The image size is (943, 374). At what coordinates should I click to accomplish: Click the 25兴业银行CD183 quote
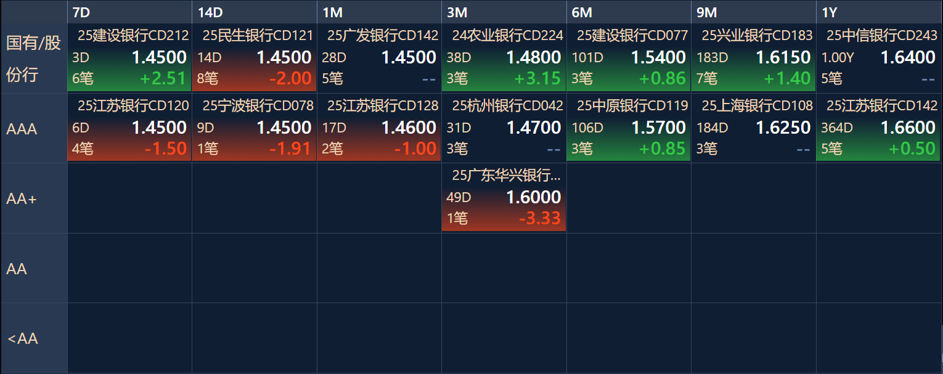pos(753,58)
